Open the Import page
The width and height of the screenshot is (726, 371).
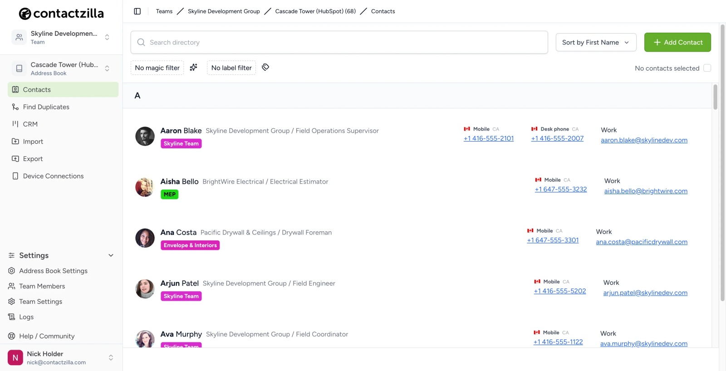[x=63, y=142]
